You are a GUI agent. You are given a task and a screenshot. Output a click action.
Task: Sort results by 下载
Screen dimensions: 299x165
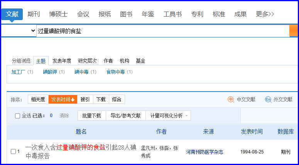(101, 99)
